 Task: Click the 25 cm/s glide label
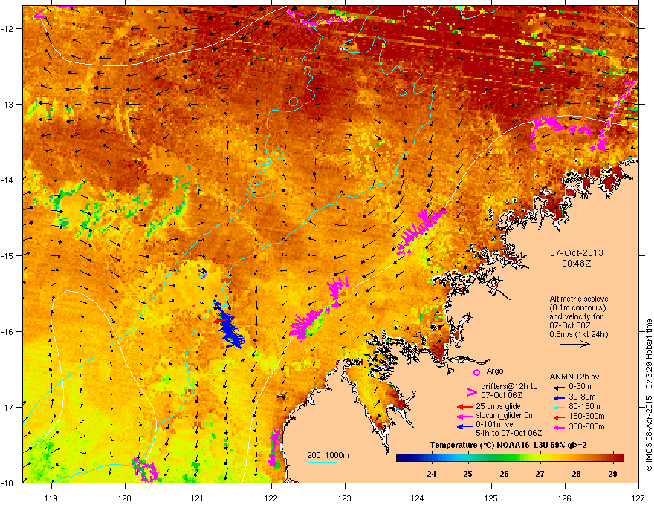[499, 406]
